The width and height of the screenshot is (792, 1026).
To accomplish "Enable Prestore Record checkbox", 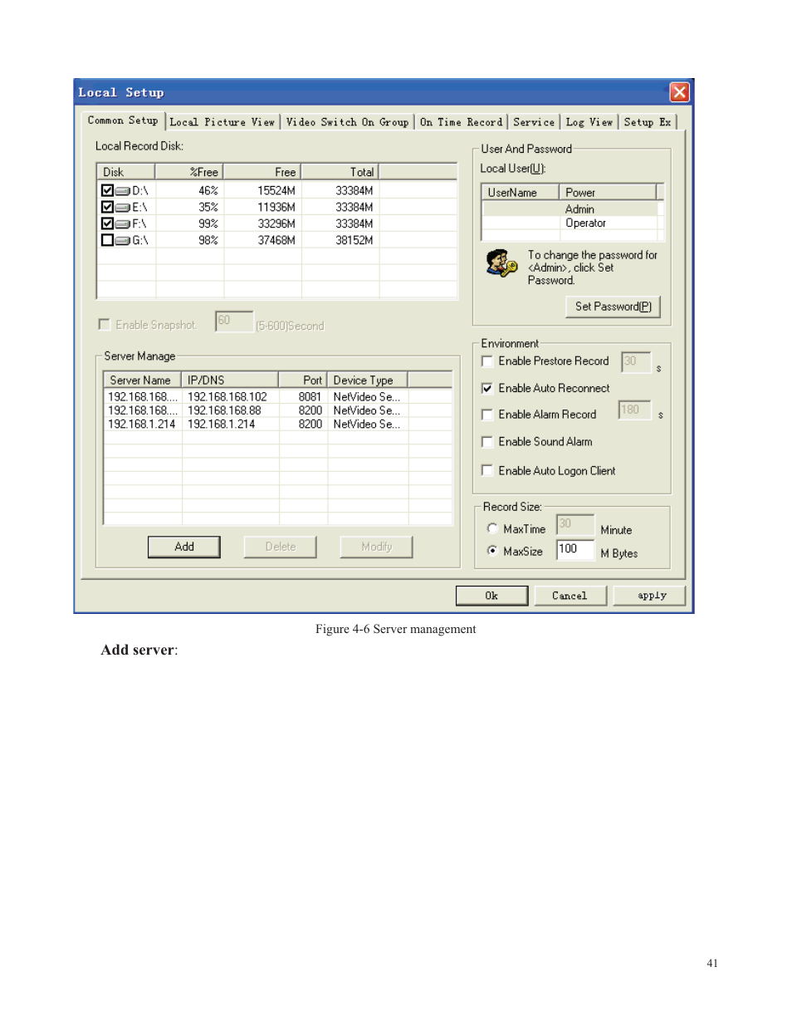I will (487, 361).
